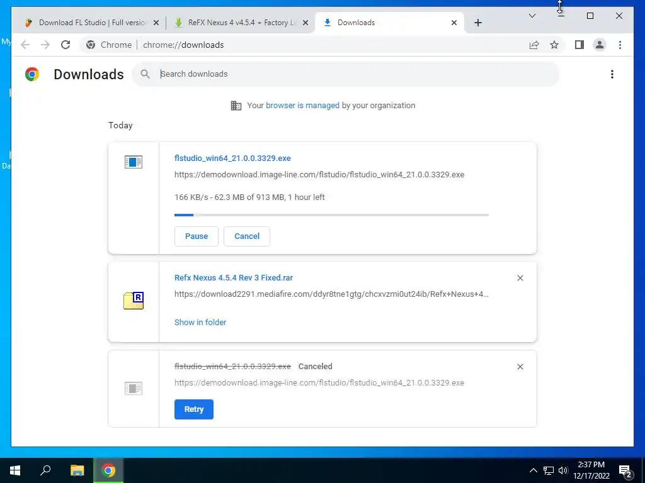Close the Download FL Studio tab
Viewport: 645px width, 483px height.
[156, 23]
